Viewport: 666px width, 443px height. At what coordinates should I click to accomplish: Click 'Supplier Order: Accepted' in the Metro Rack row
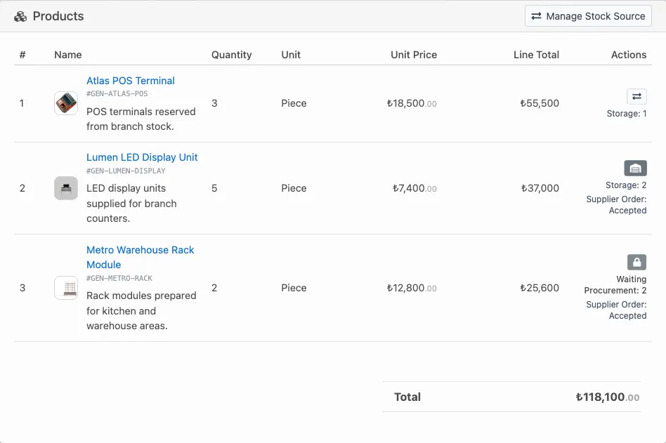click(616, 310)
